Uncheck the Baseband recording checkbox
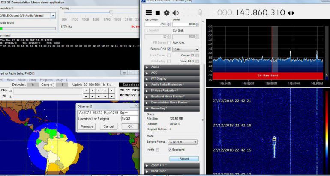 pyautogui.click(x=170, y=150)
